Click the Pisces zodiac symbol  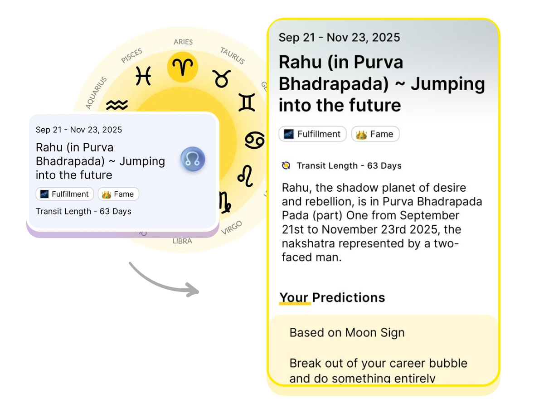tap(143, 76)
